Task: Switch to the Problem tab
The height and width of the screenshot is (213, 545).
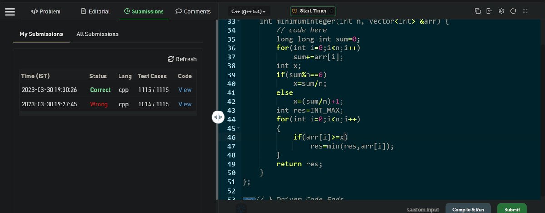Action: point(45,11)
